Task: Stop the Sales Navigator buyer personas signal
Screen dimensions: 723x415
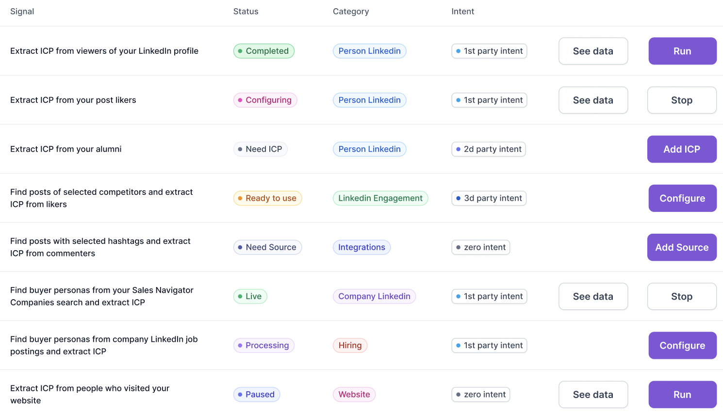Action: point(682,296)
